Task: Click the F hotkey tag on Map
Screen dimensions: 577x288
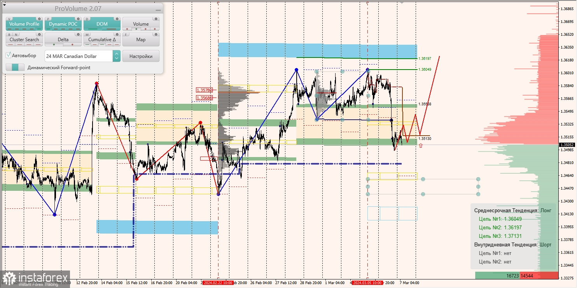Action: point(126,34)
